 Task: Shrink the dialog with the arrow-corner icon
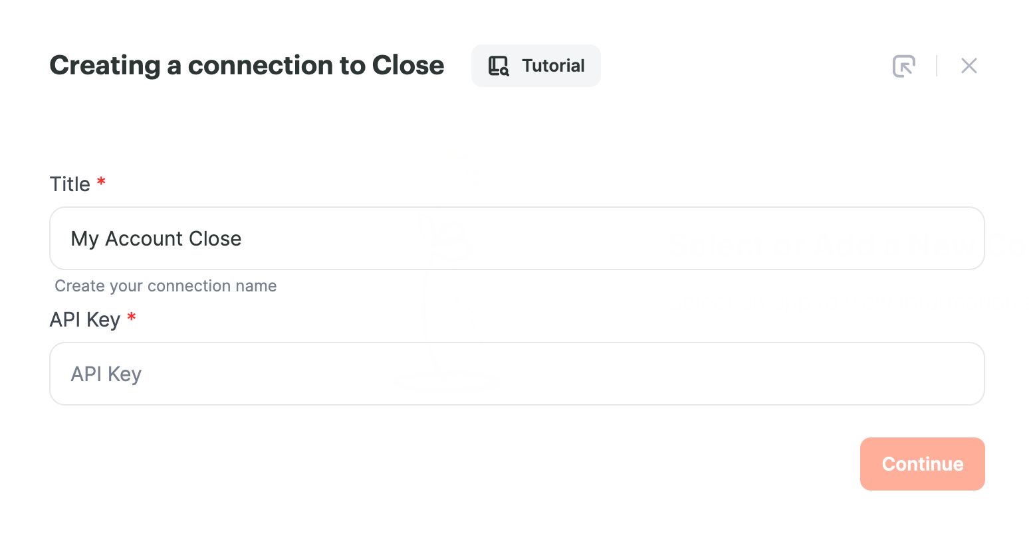903,66
